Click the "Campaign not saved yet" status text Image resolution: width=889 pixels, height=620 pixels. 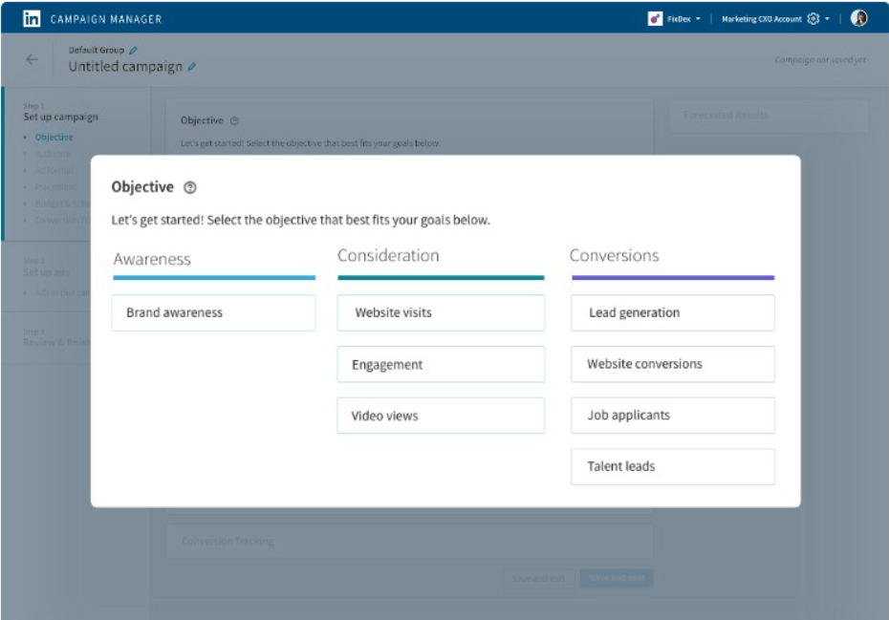(x=820, y=59)
